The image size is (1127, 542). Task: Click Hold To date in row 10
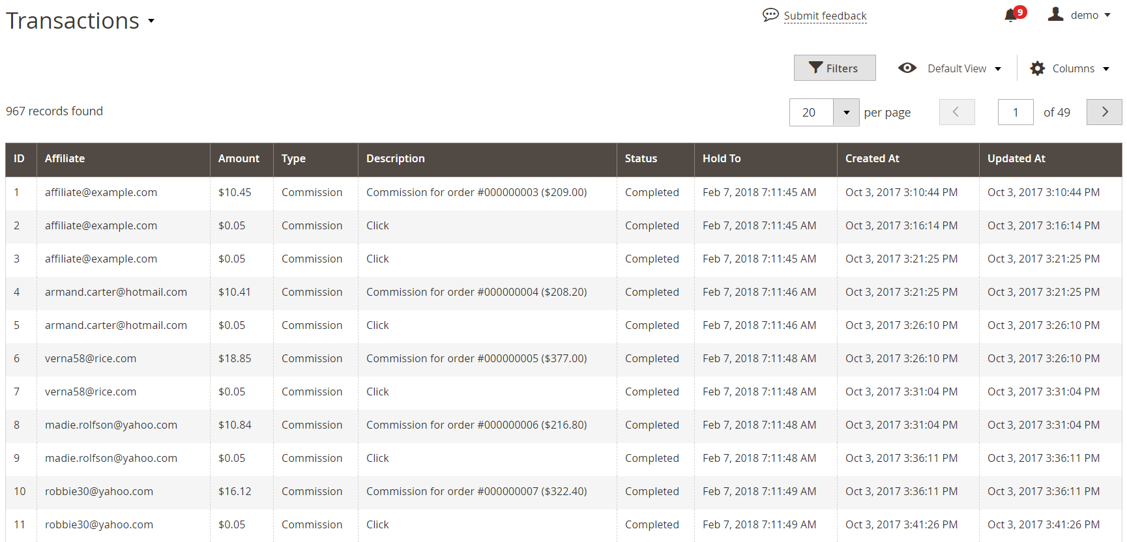point(759,491)
